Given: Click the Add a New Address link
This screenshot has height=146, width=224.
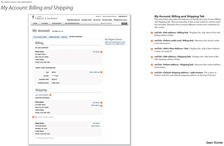Looking at the screenshot, I should tap(42, 95).
